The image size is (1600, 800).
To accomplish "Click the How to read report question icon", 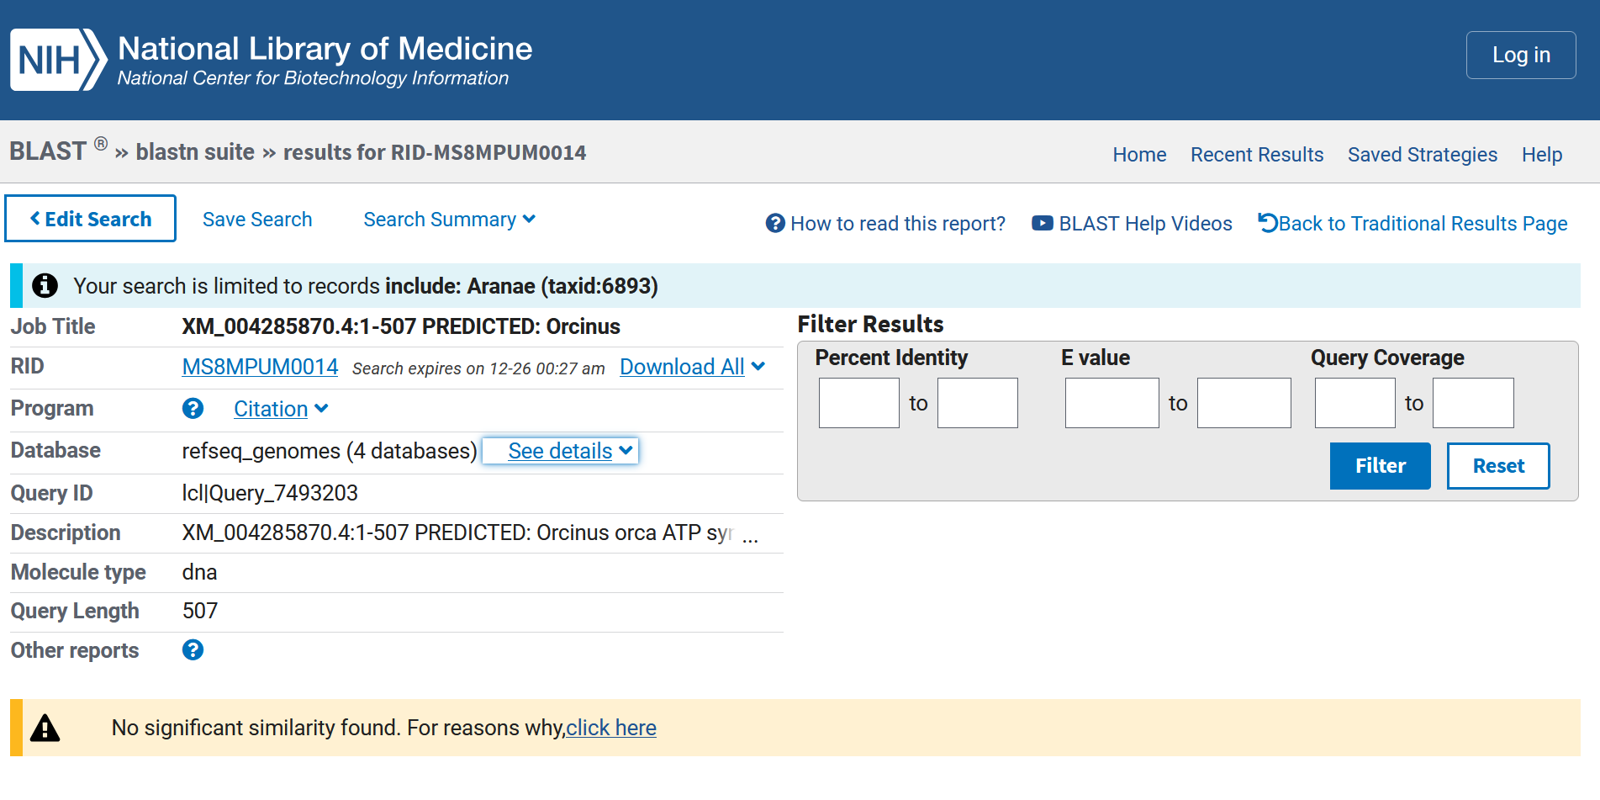I will pos(775,224).
